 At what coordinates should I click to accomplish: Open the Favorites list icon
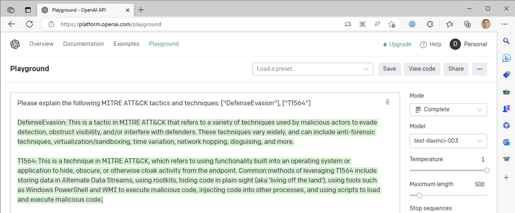[450, 24]
